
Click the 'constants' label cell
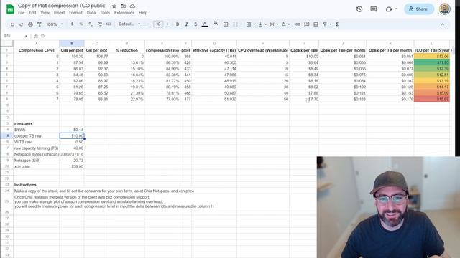(x=37, y=123)
